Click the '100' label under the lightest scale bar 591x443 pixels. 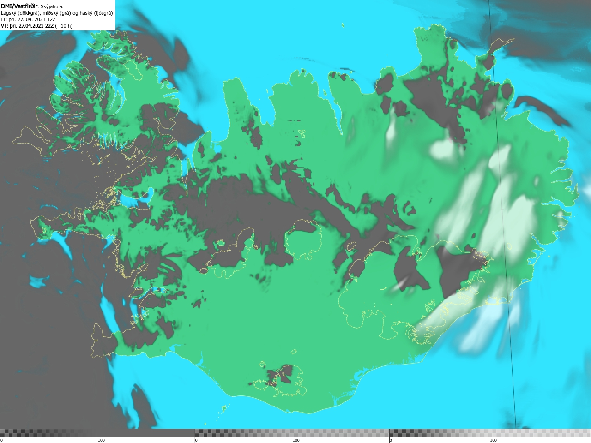493,440
